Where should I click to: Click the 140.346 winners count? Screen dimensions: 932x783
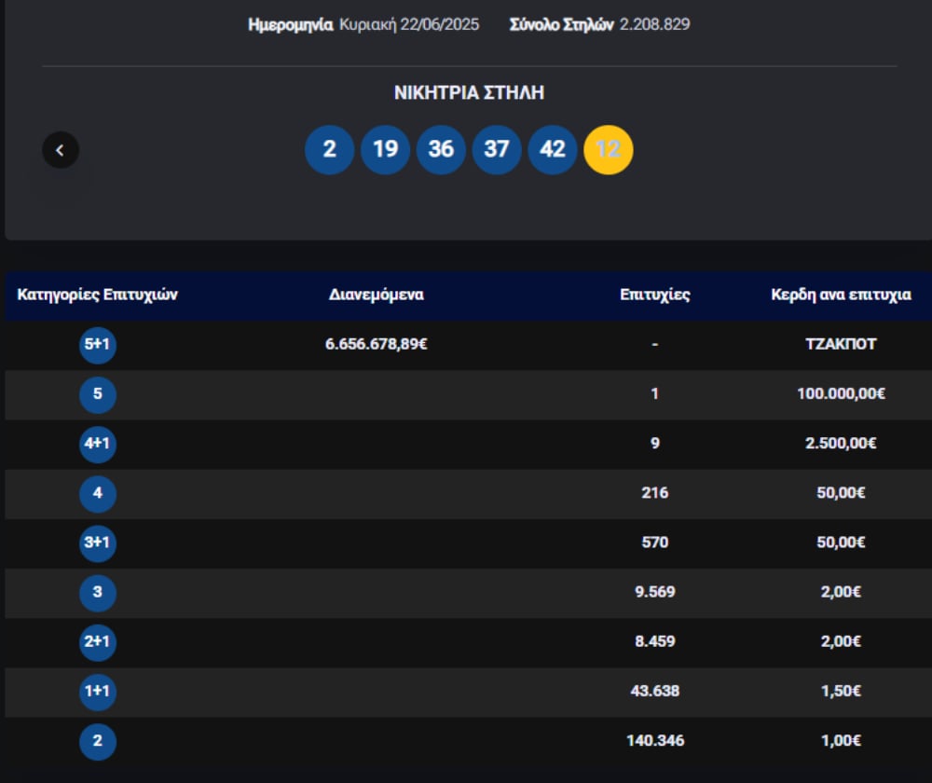click(655, 741)
